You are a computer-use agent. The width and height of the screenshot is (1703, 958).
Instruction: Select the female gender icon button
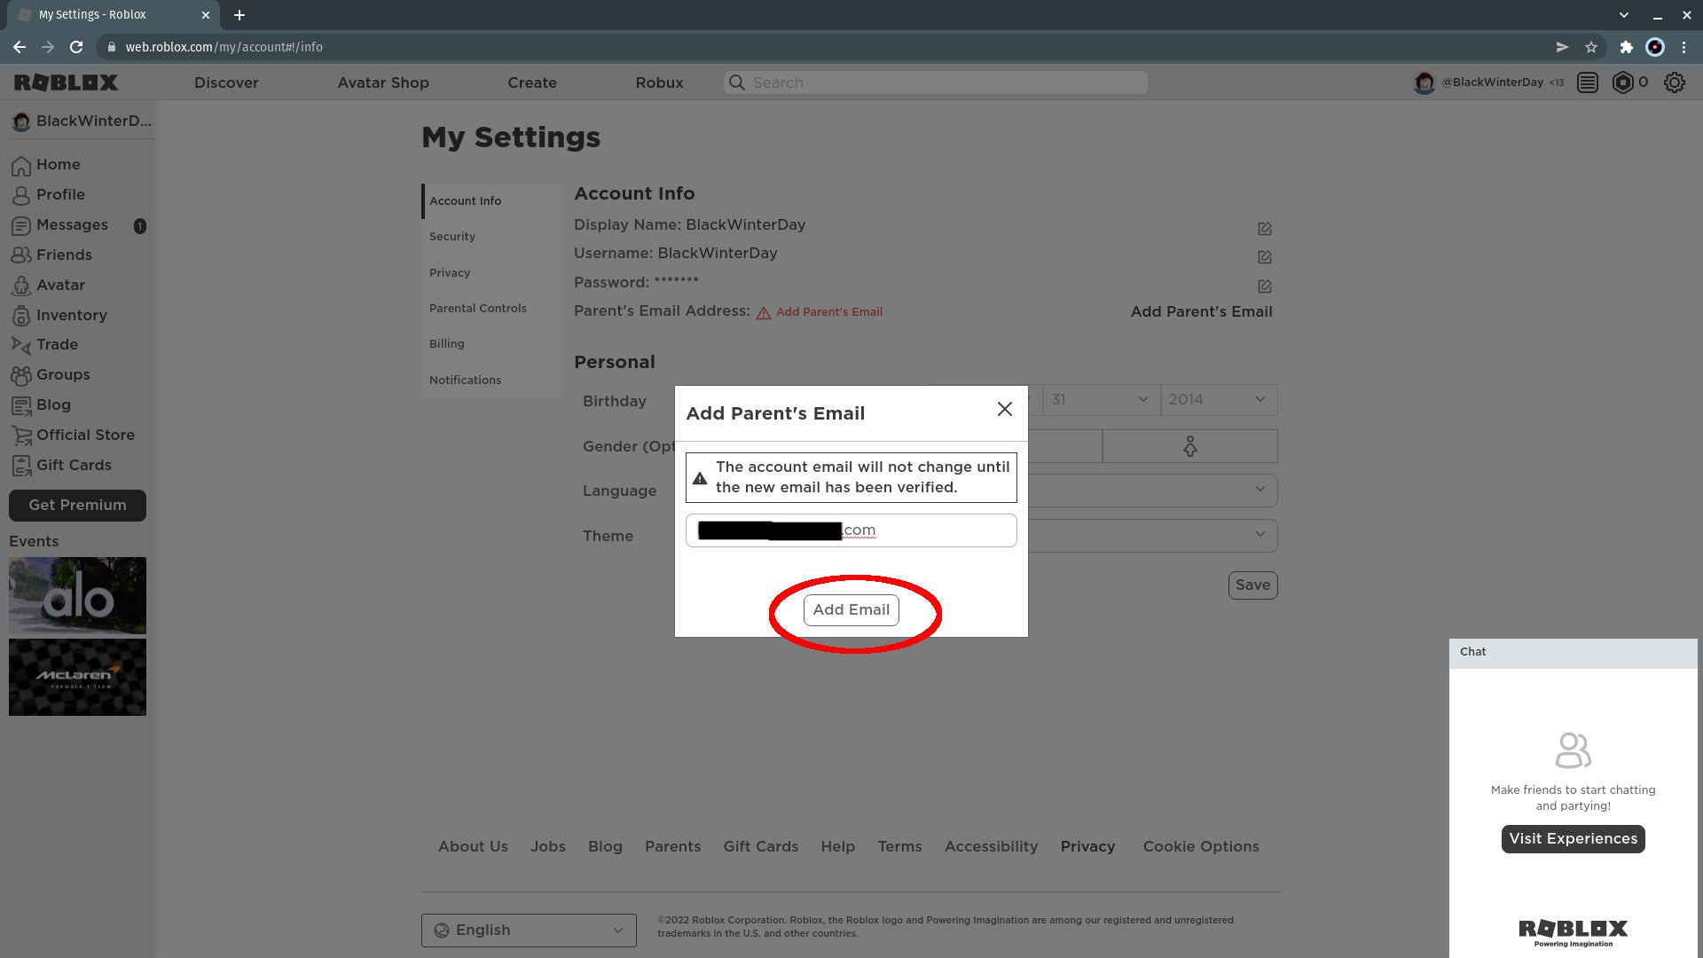click(1189, 446)
